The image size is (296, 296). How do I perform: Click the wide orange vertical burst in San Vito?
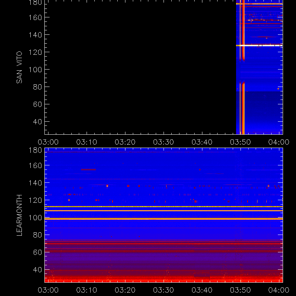tap(243, 67)
